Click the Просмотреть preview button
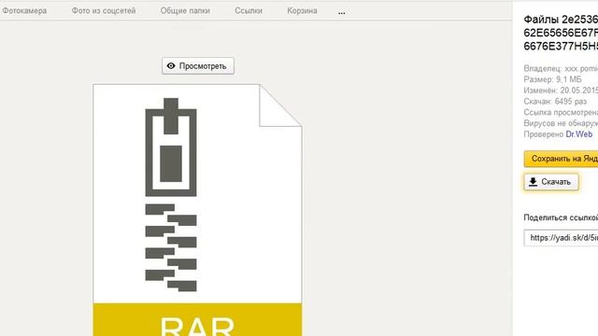598x336 pixels. 198,66
